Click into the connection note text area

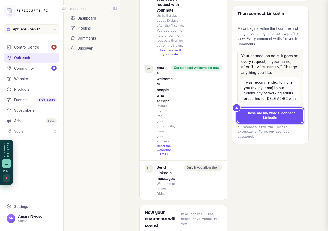(270, 89)
